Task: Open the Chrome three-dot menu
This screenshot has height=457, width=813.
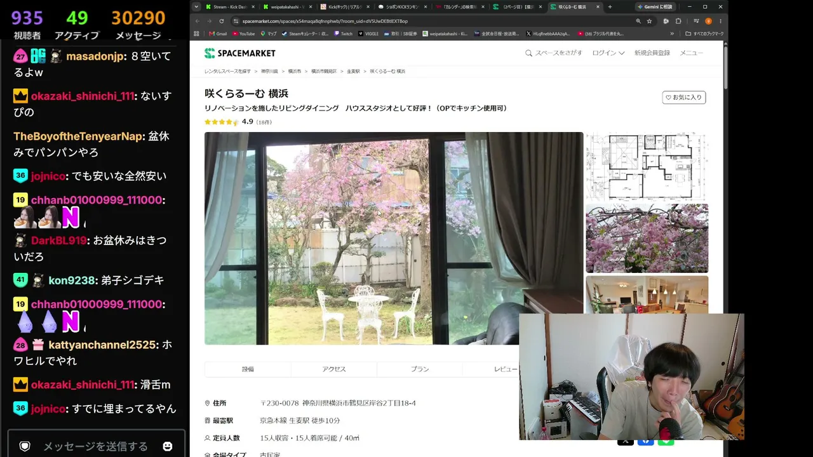Action: click(x=720, y=21)
